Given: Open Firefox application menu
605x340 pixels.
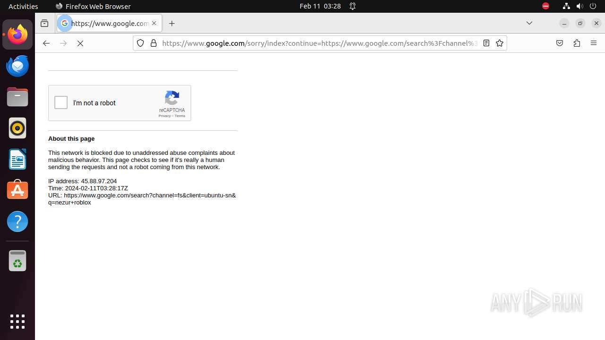Looking at the screenshot, I should (594, 43).
